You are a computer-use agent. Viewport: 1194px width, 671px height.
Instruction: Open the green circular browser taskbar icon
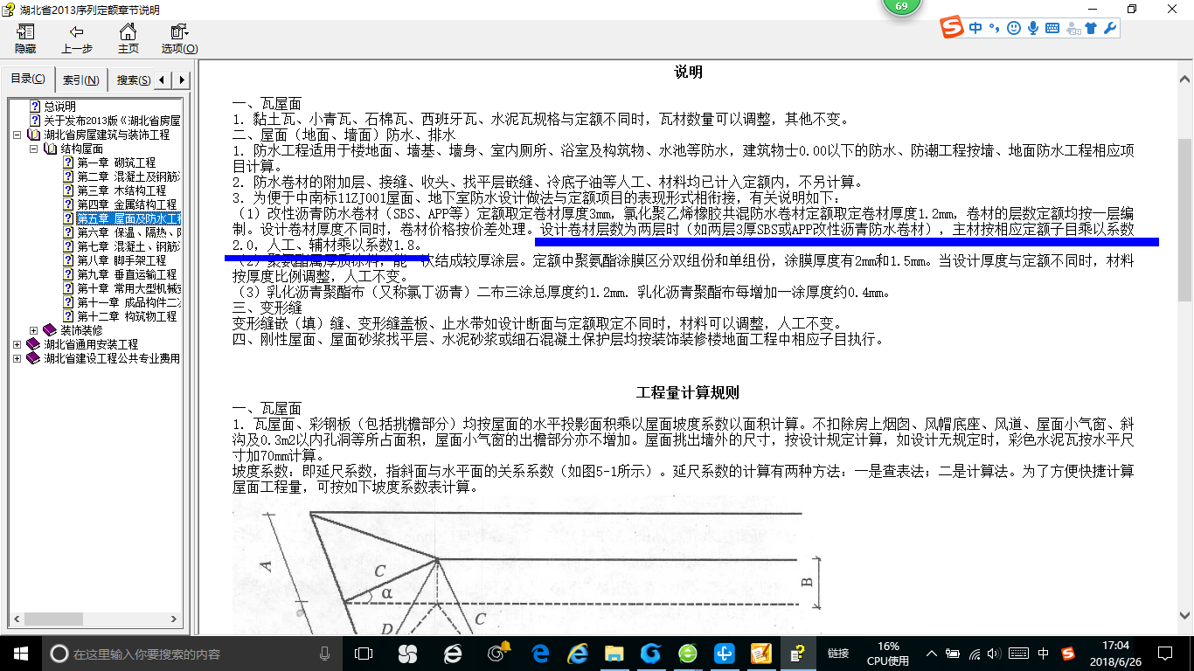click(x=688, y=653)
